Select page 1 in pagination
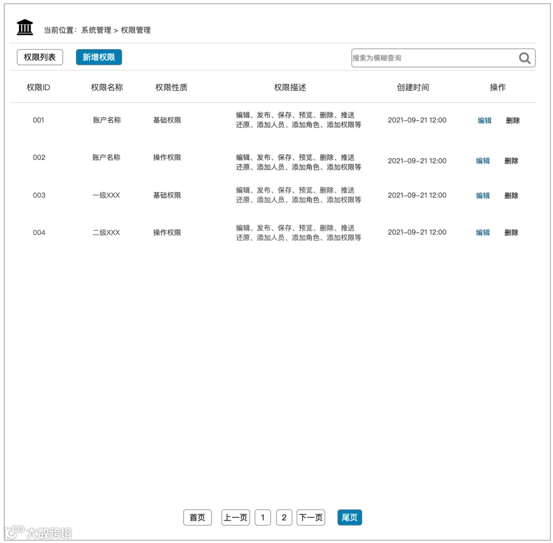 (263, 517)
